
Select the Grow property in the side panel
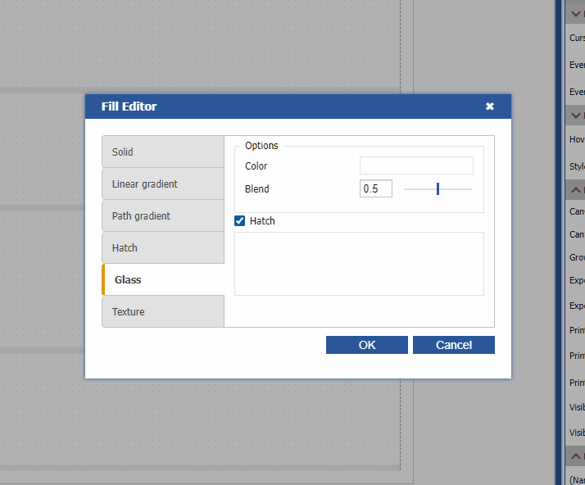click(577, 257)
